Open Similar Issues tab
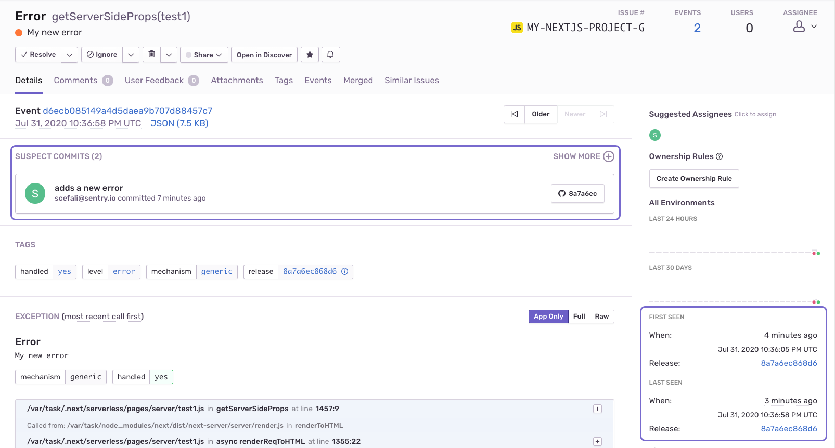 (412, 81)
